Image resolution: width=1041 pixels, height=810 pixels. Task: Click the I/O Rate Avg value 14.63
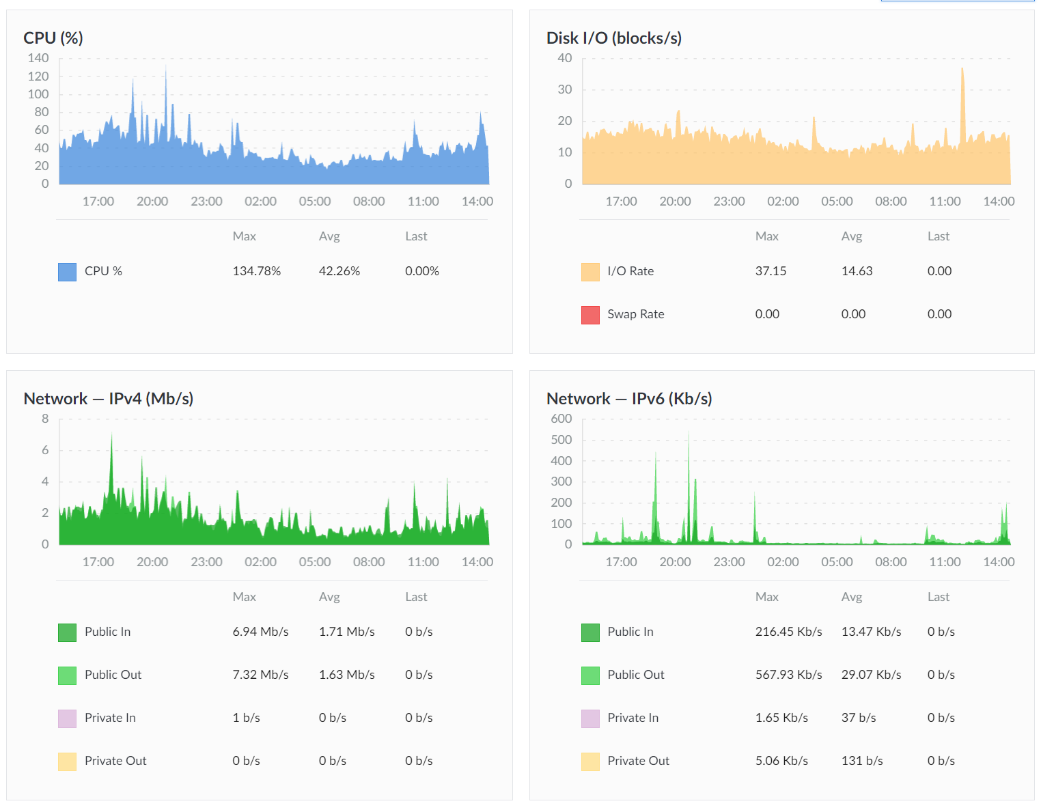(857, 271)
